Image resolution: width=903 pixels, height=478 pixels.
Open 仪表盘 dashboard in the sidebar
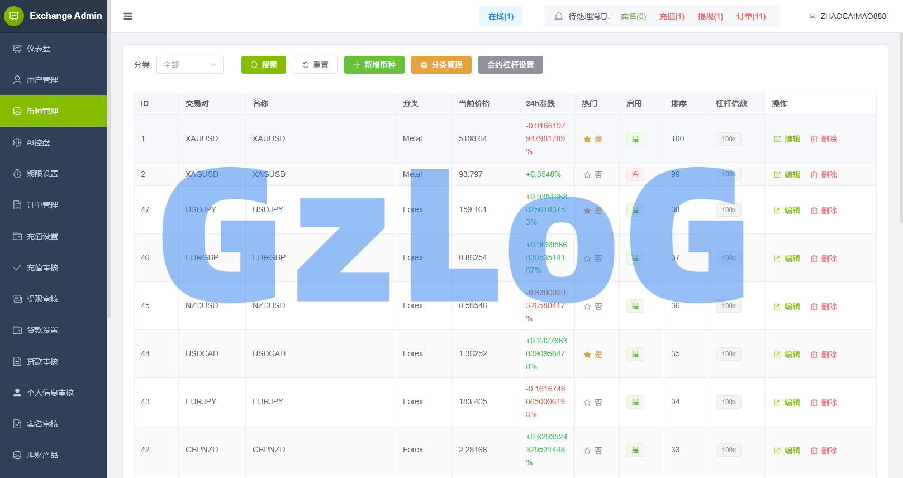pos(53,49)
